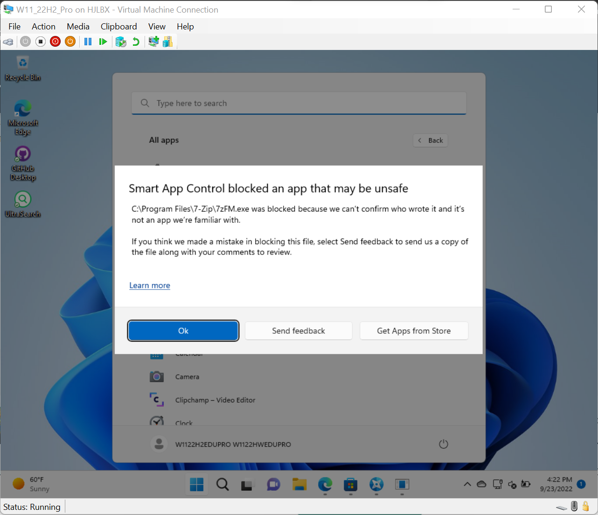Viewport: 598px width, 515px height.
Task: Click the muted volume tray icon
Action: [x=512, y=484]
